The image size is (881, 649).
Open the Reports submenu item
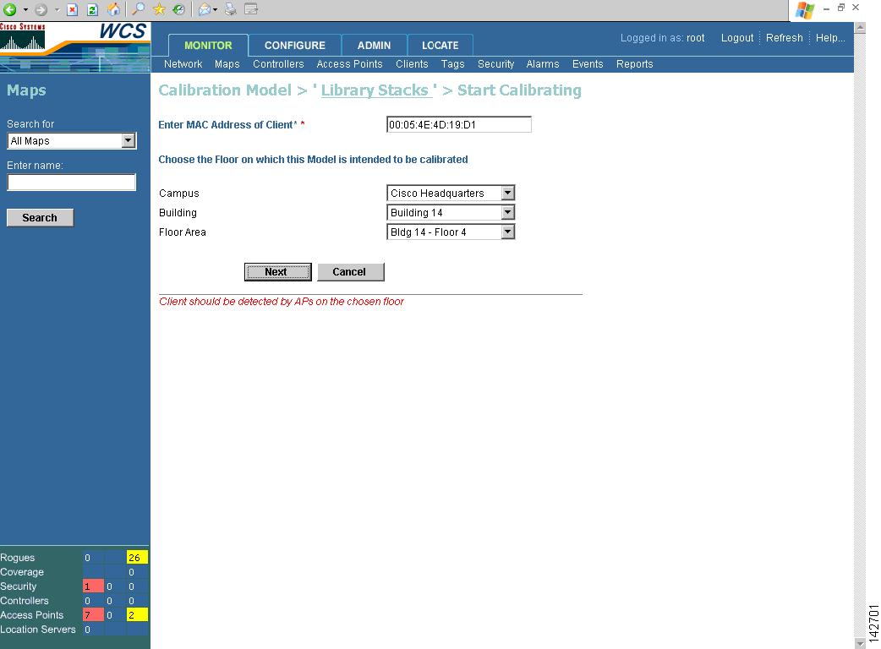[x=634, y=64]
